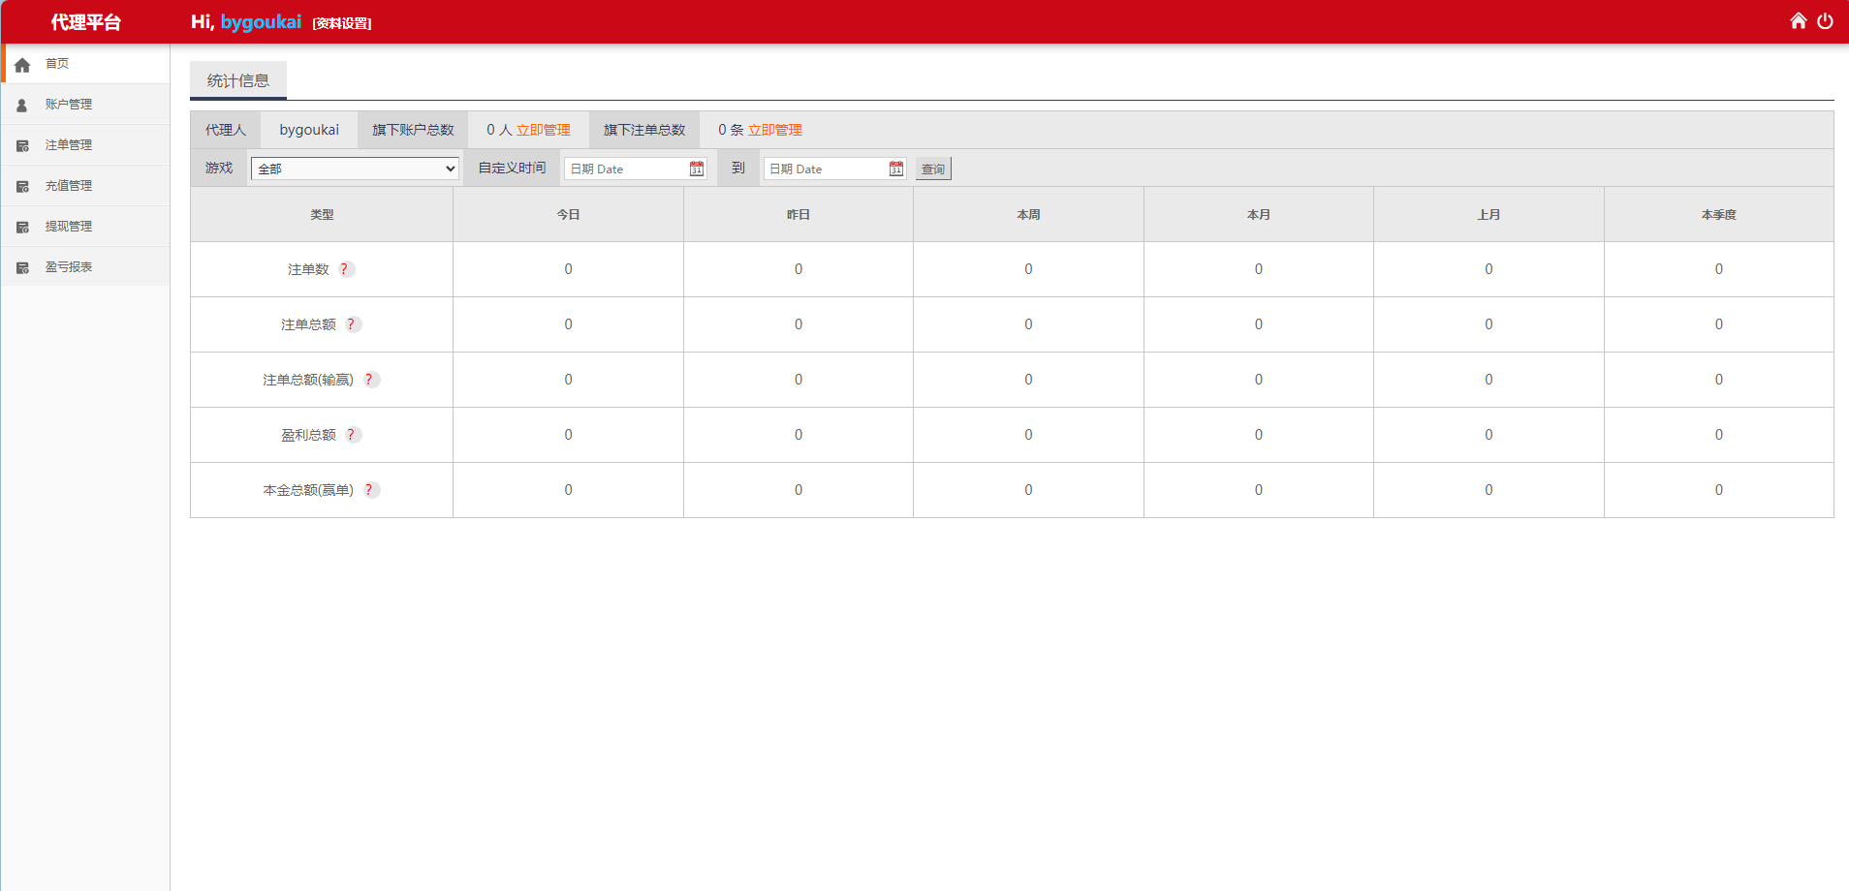Go to 充值管理 sidebar item
Image resolution: width=1849 pixels, height=891 pixels.
pyautogui.click(x=69, y=186)
